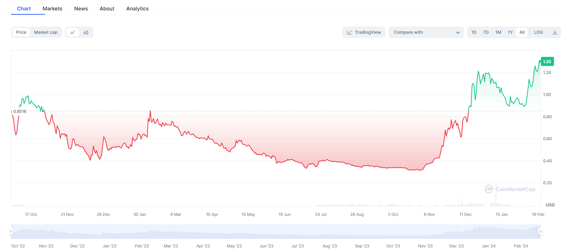This screenshot has height=252, width=561.
Task: Switch to line chart view icon
Action: point(73,32)
